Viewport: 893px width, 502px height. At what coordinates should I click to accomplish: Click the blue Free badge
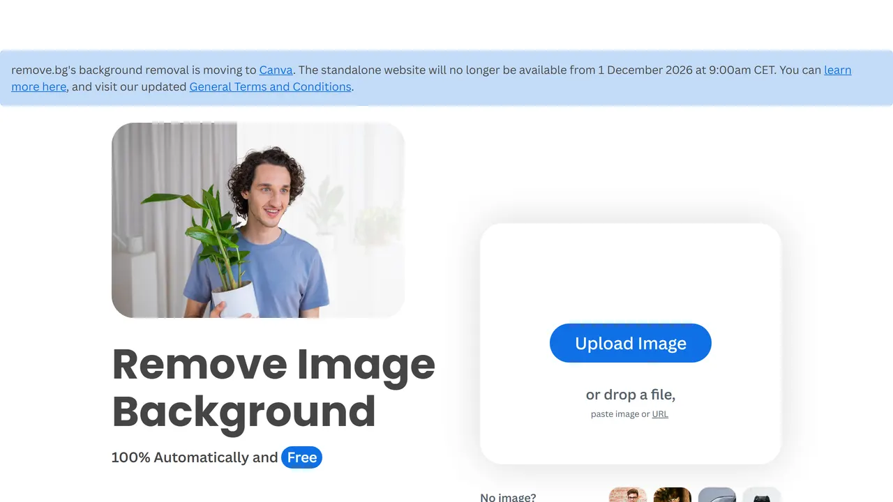[x=302, y=457]
